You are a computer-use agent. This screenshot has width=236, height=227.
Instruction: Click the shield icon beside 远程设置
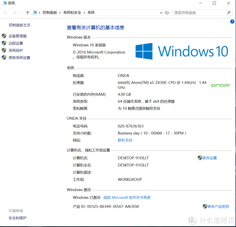coord(4,43)
